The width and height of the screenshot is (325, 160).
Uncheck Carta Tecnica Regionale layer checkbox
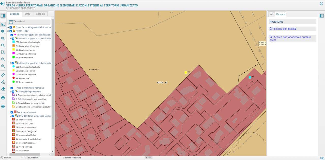coord(11,27)
